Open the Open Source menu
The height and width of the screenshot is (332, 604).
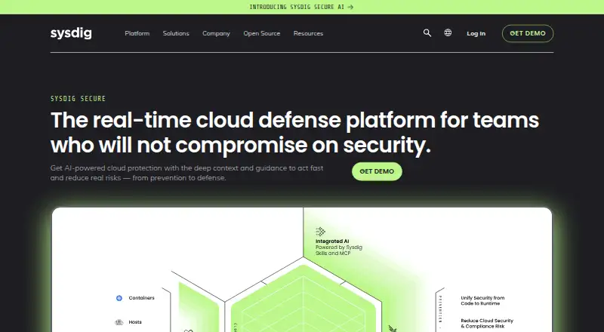(261, 33)
